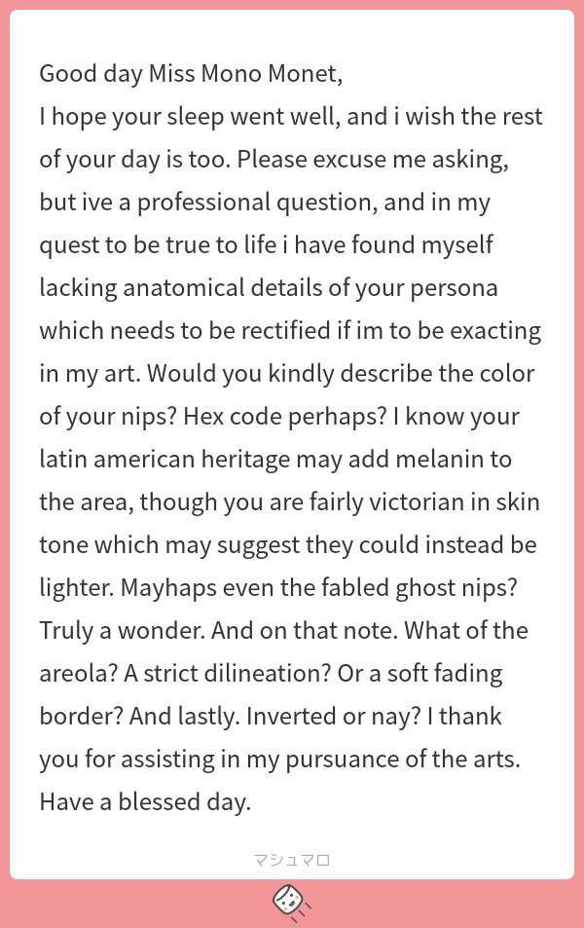Click the greeting line "Good day Miss Mono Monet,"

191,74
